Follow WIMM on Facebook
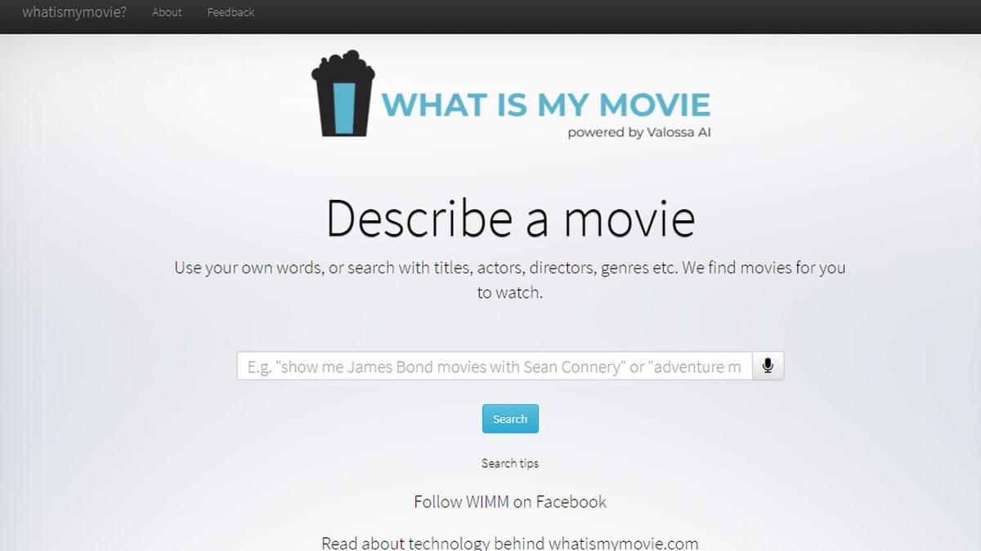 pyautogui.click(x=509, y=501)
